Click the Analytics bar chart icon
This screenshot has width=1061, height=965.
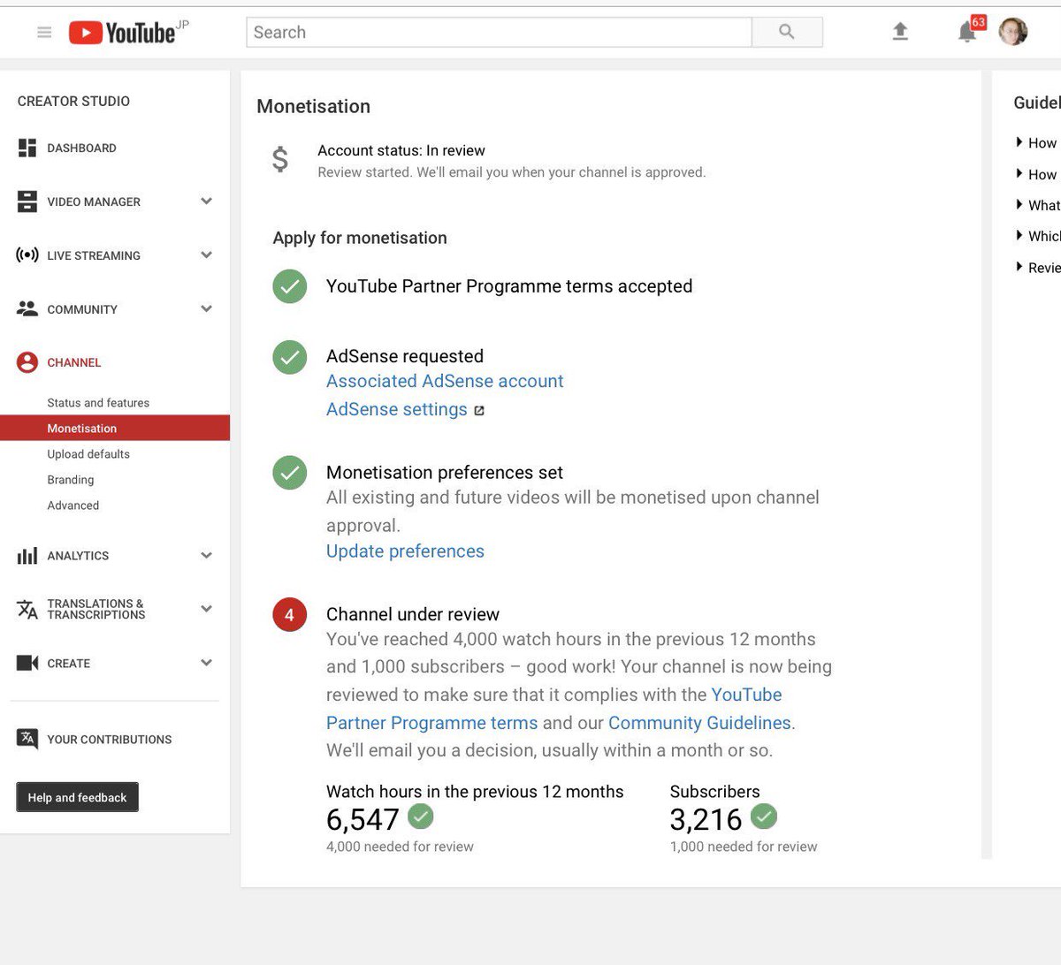pyautogui.click(x=27, y=556)
